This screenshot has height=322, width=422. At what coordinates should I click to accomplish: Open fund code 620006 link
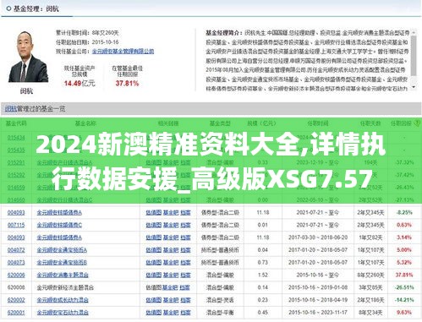pyautogui.click(x=16, y=275)
